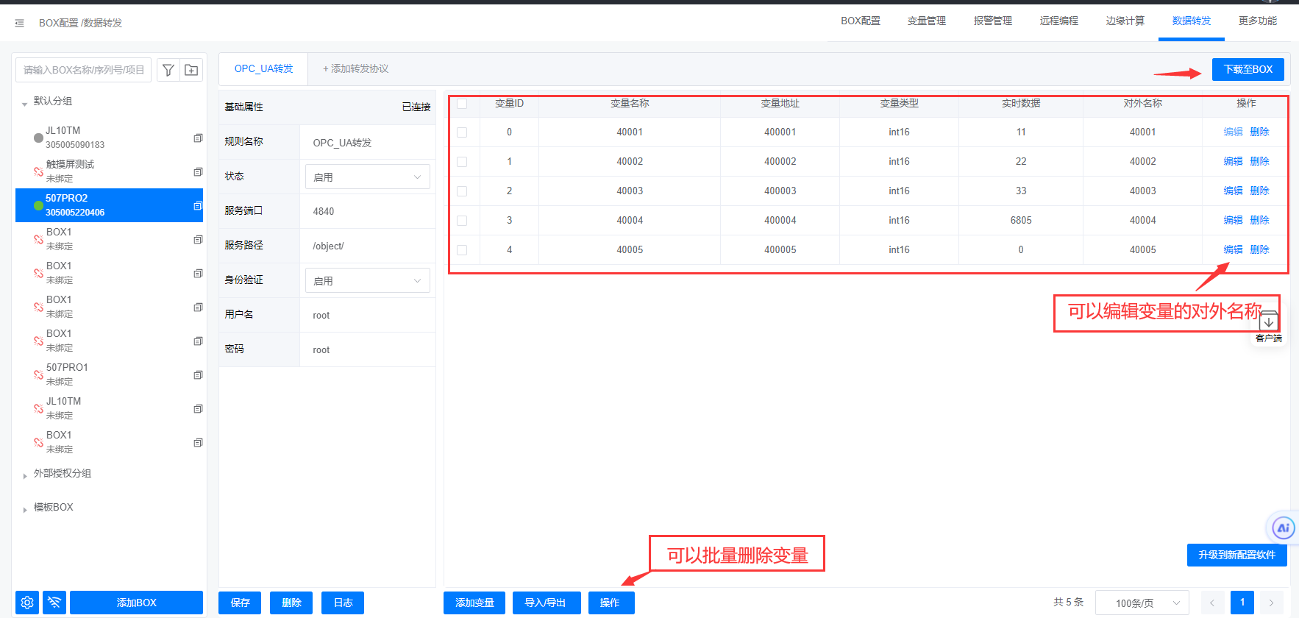Click the 密码 field showing root

[x=367, y=349]
